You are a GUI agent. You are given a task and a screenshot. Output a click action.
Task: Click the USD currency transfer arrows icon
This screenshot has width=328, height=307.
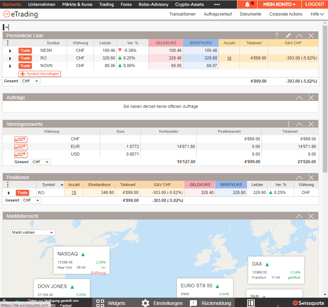coord(21,155)
